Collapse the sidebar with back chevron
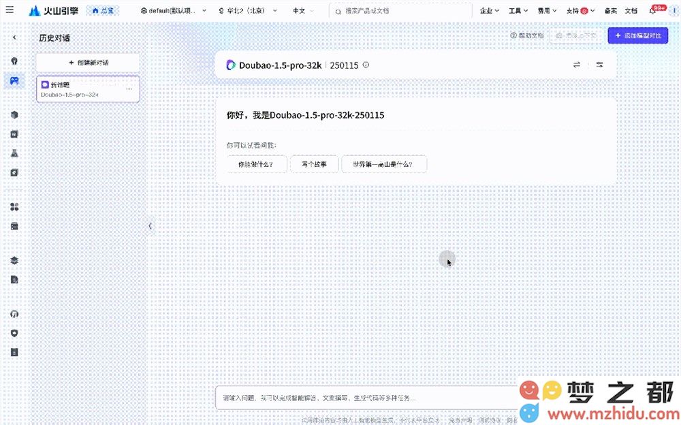The width and height of the screenshot is (681, 425). tap(14, 37)
